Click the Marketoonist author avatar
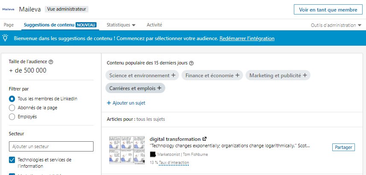This screenshot has width=366, height=175. click(153, 154)
